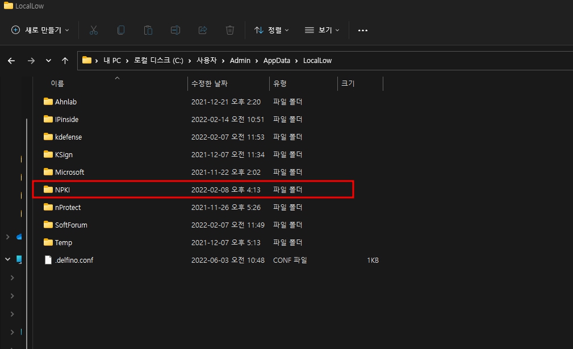Click the Rename icon in the toolbar
The width and height of the screenshot is (573, 349).
175,30
